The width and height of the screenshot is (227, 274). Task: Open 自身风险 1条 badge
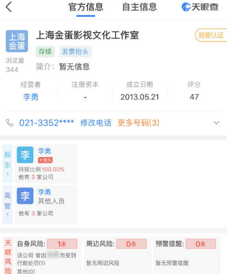tap(62, 244)
